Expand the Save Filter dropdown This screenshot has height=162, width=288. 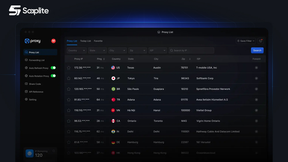[246, 41]
